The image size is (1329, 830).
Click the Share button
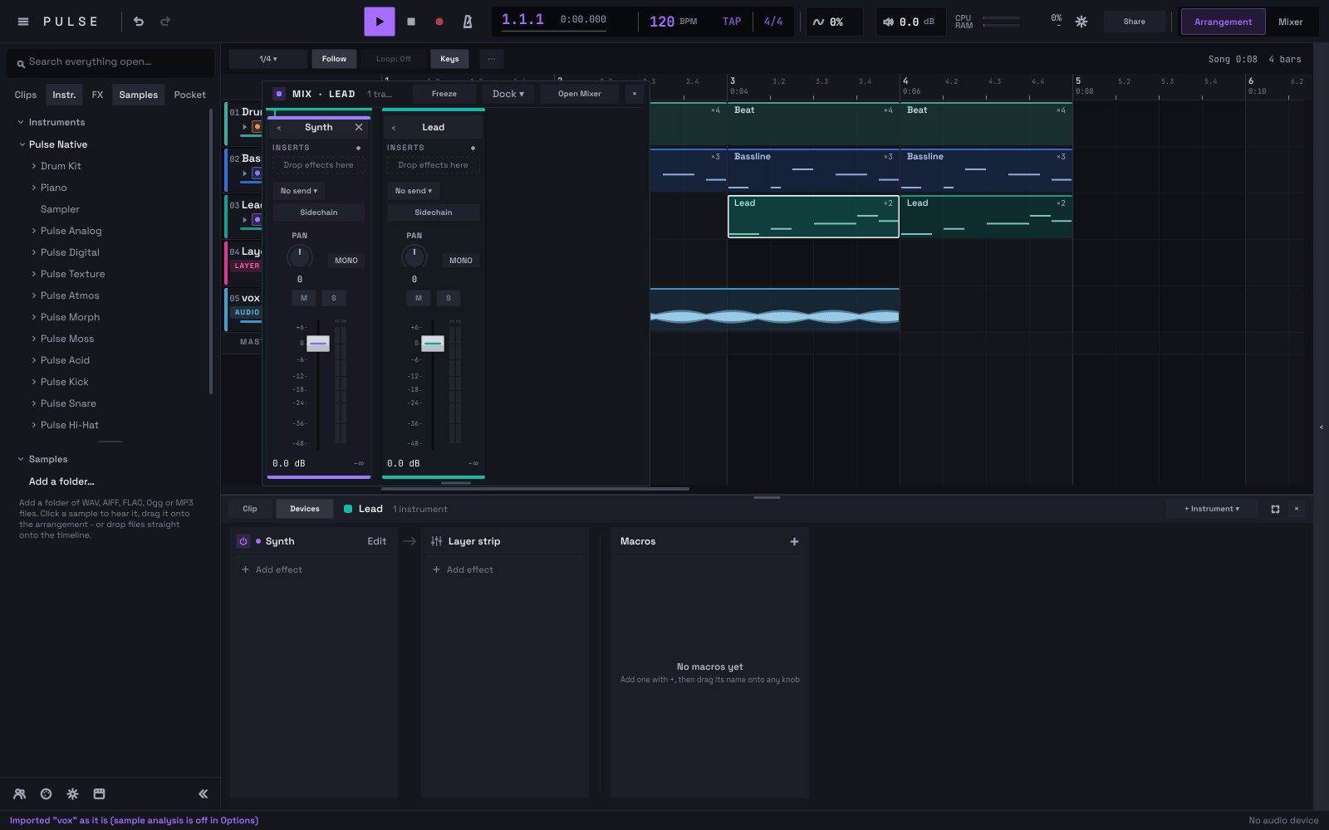[x=1134, y=22]
